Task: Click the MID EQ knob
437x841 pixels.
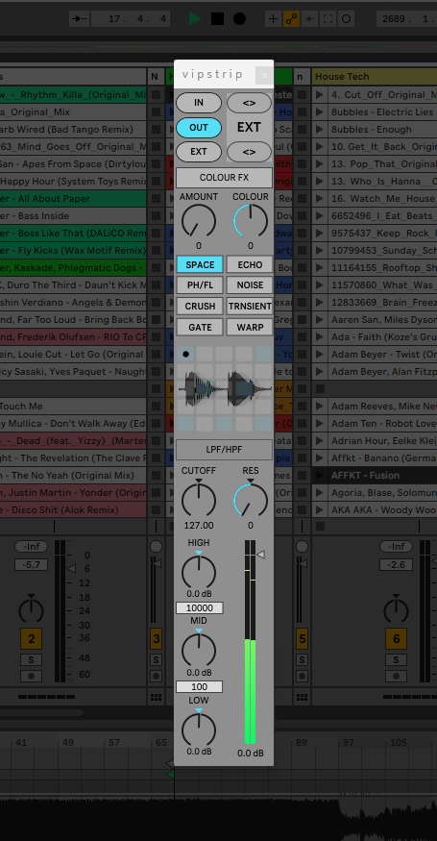Action: tap(199, 650)
